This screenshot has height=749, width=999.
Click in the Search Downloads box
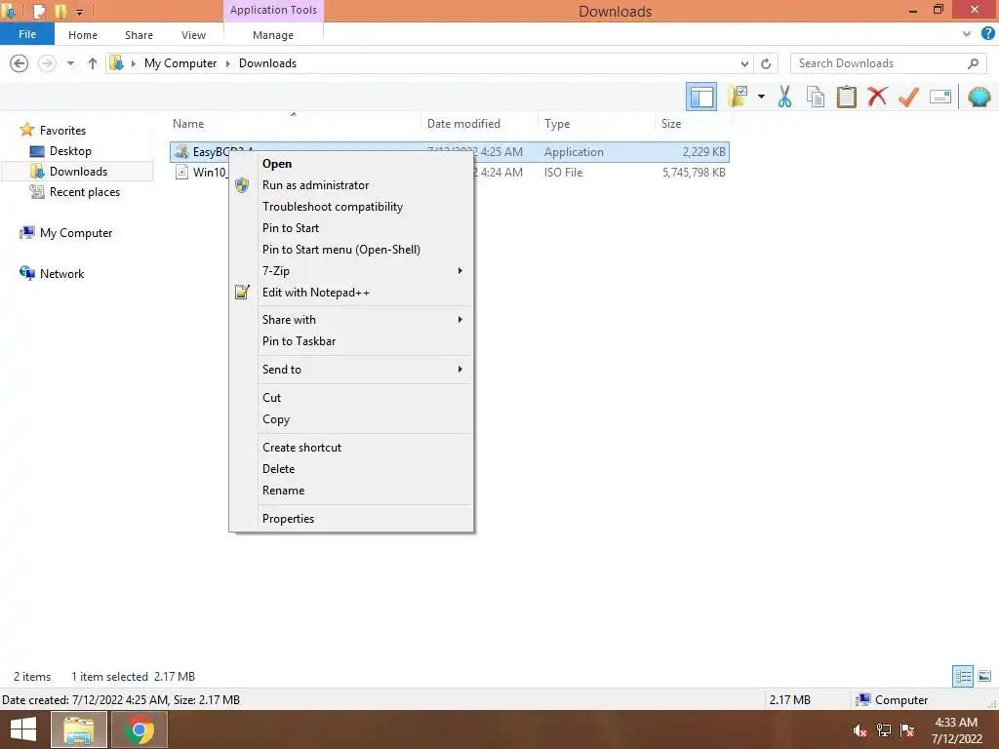[879, 63]
